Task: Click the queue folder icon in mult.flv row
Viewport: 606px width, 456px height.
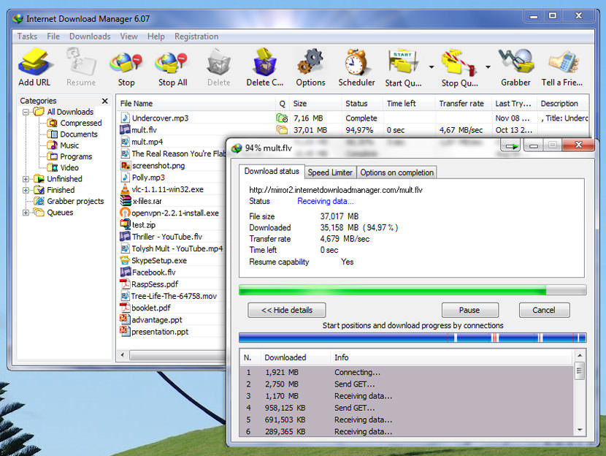Action: [282, 130]
